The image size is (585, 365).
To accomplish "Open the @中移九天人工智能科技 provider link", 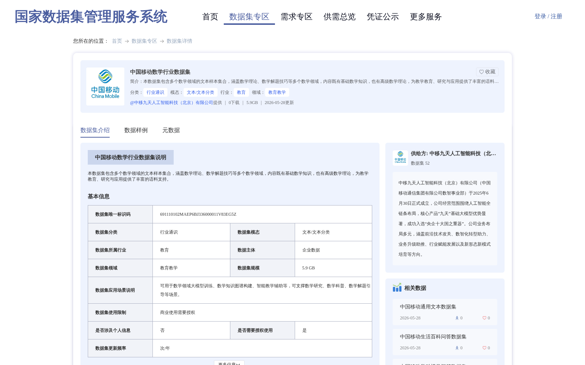I will pyautogui.click(x=171, y=103).
